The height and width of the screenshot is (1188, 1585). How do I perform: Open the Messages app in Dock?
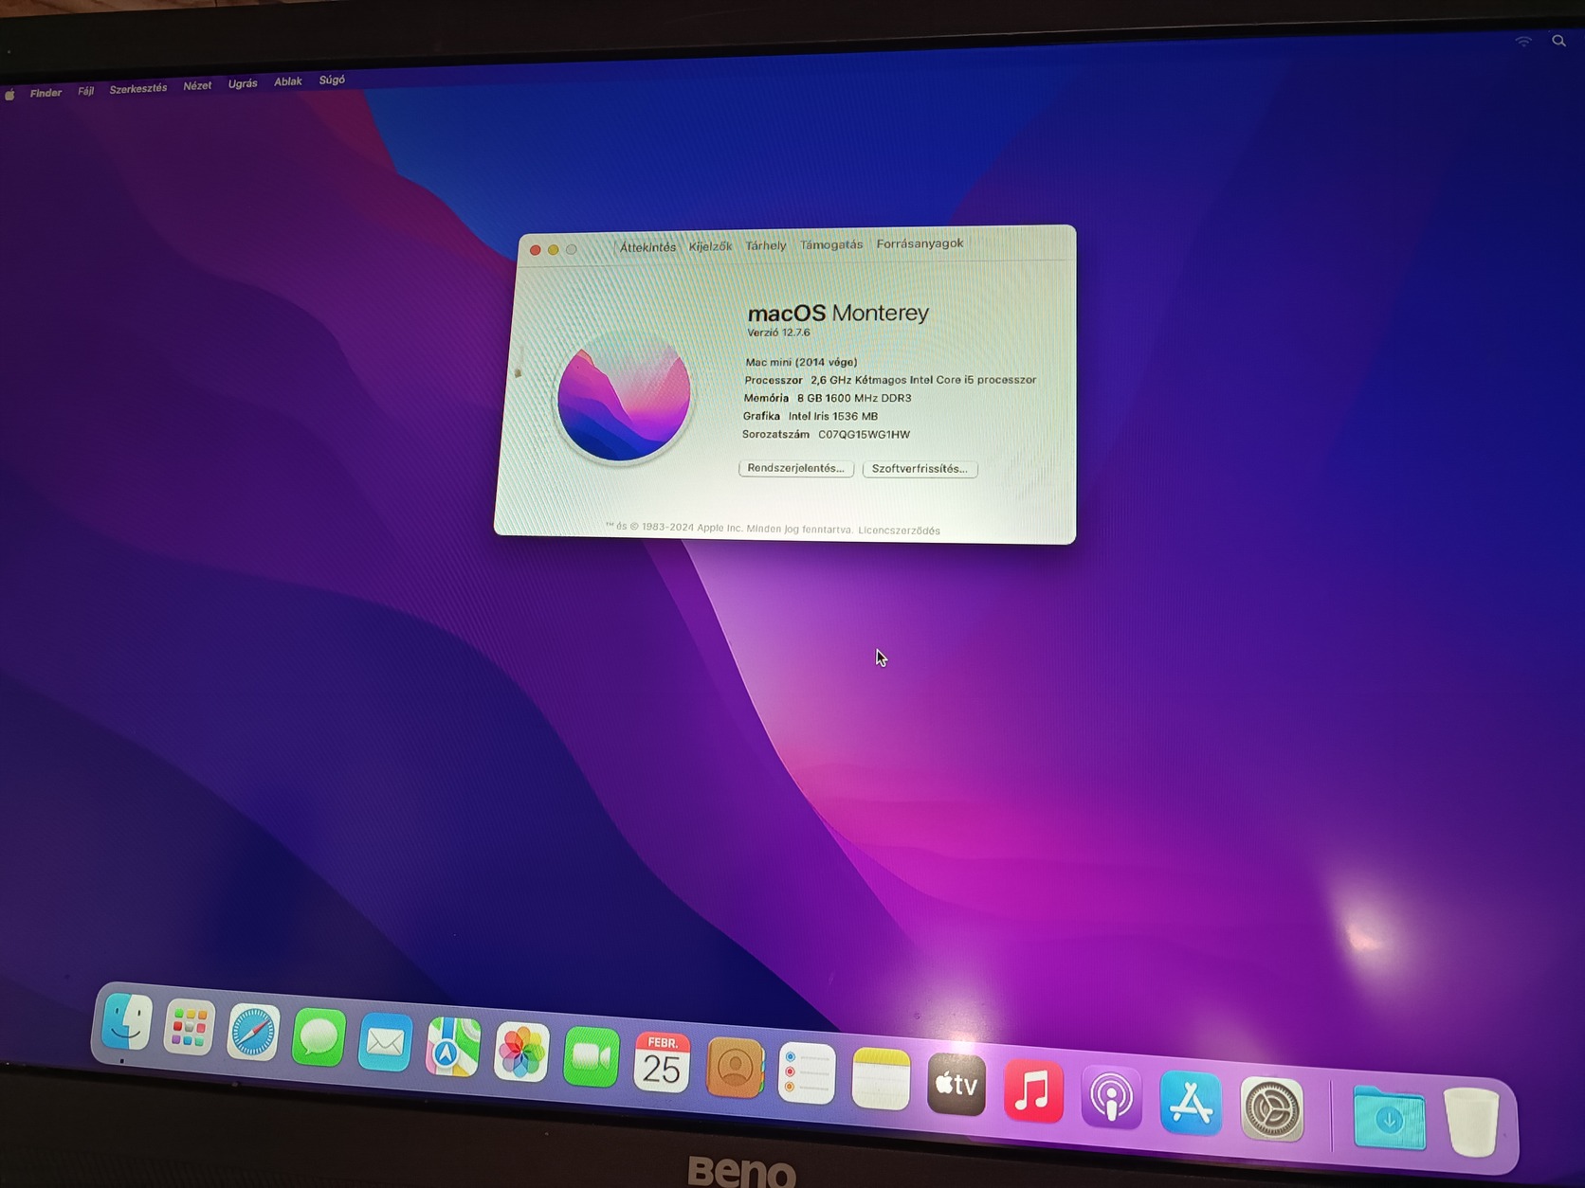pos(319,1037)
